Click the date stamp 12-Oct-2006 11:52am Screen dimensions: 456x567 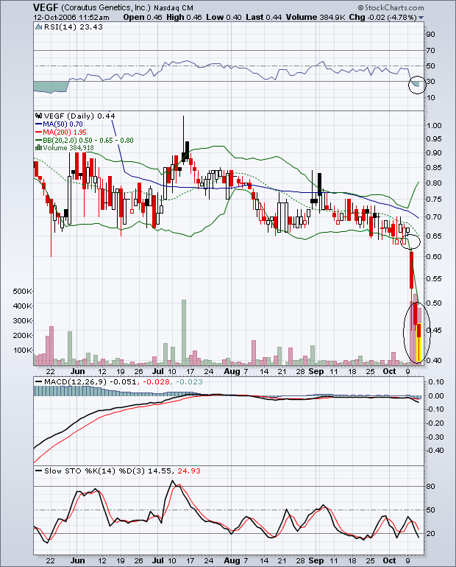pos(71,18)
